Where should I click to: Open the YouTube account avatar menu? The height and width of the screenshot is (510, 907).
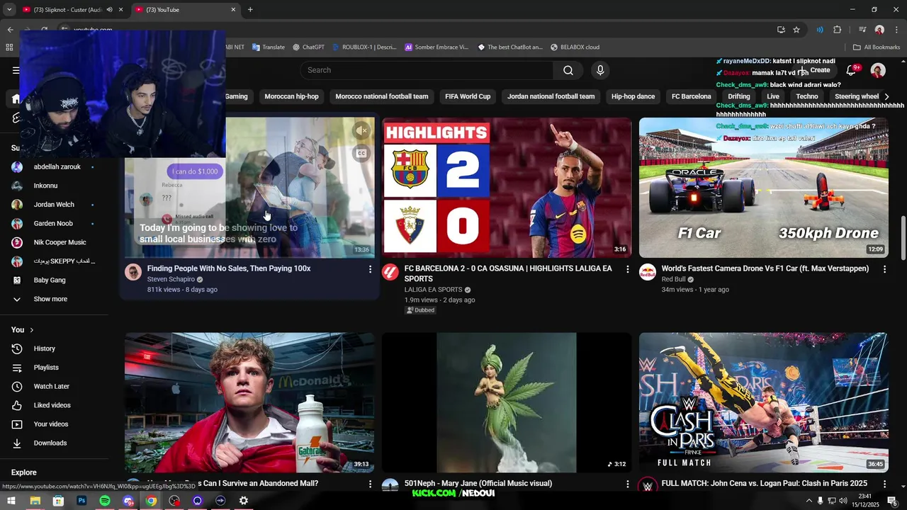coord(878,70)
